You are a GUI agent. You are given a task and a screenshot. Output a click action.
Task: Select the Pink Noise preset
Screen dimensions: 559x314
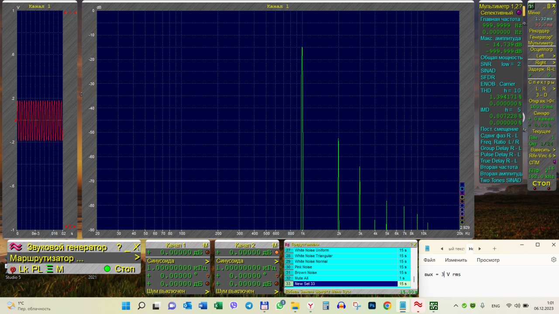[304, 267]
